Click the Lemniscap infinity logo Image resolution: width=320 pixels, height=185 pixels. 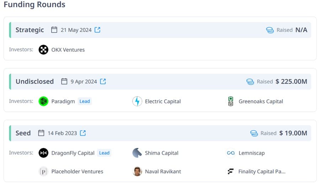click(231, 153)
